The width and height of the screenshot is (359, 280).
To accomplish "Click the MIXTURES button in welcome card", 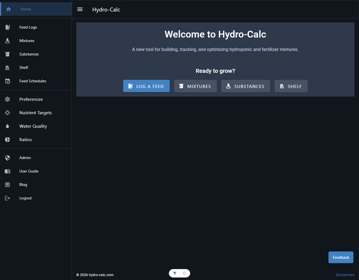I will point(195,86).
